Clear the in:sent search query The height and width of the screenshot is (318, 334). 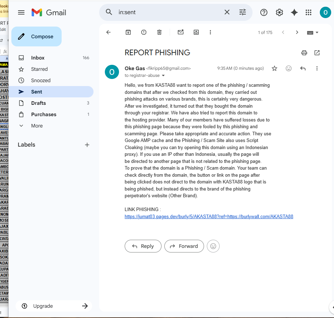pyautogui.click(x=227, y=12)
